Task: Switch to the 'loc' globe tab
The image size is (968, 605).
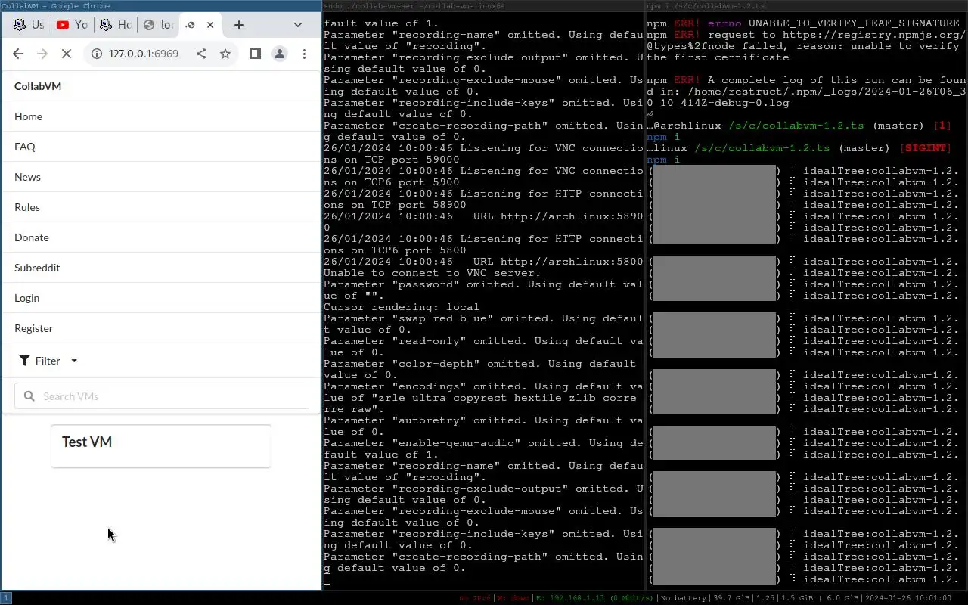Action: [157, 25]
